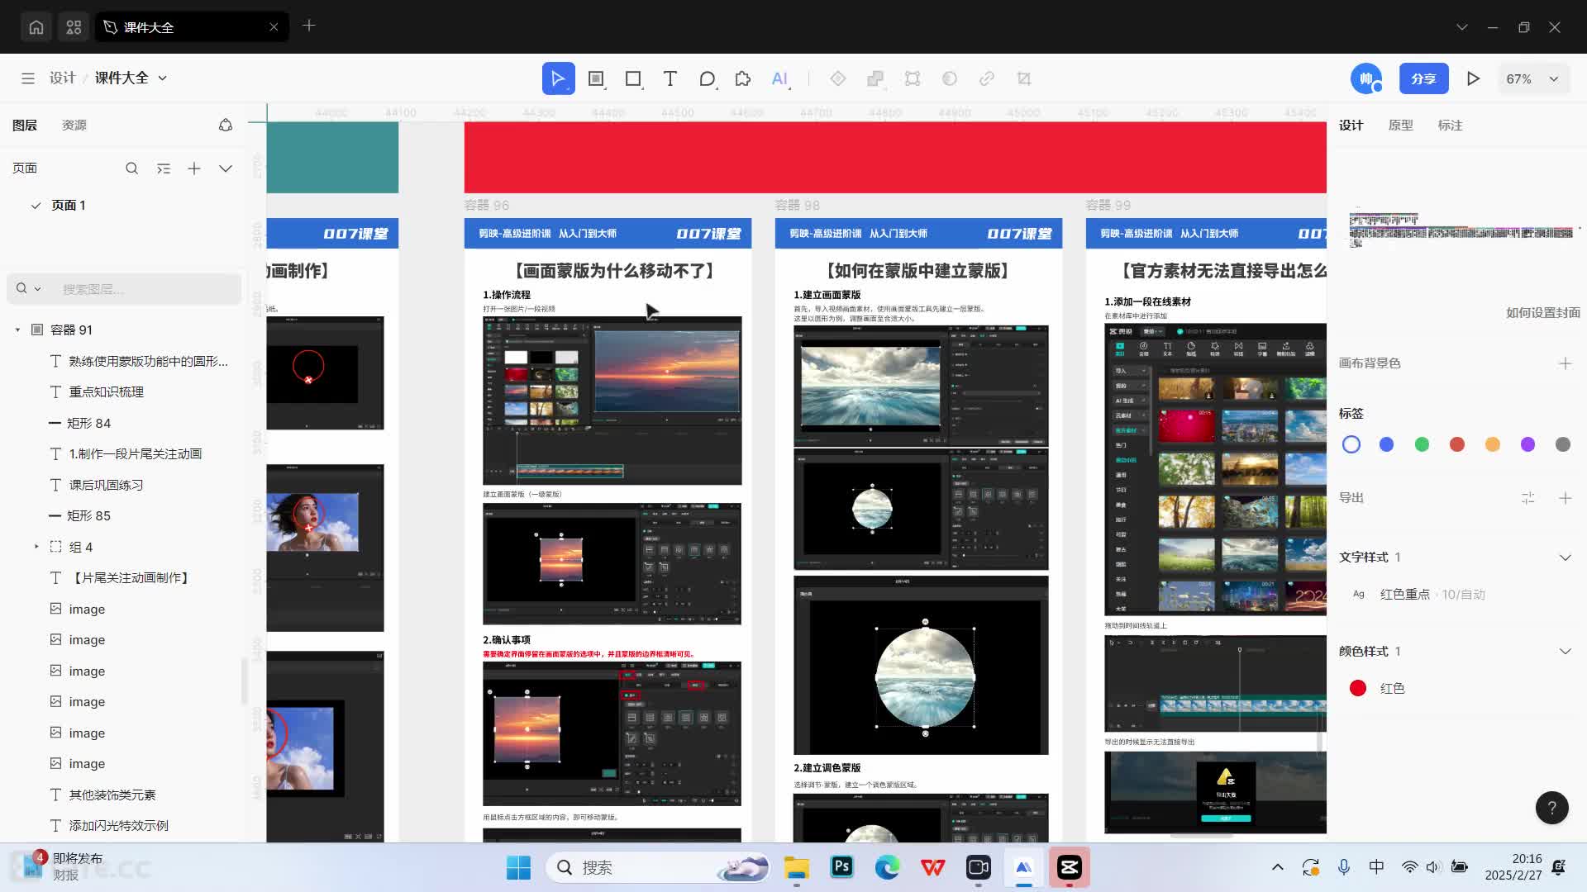Click the 设计 breadcrumb link
The image size is (1587, 892).
pos(62,78)
